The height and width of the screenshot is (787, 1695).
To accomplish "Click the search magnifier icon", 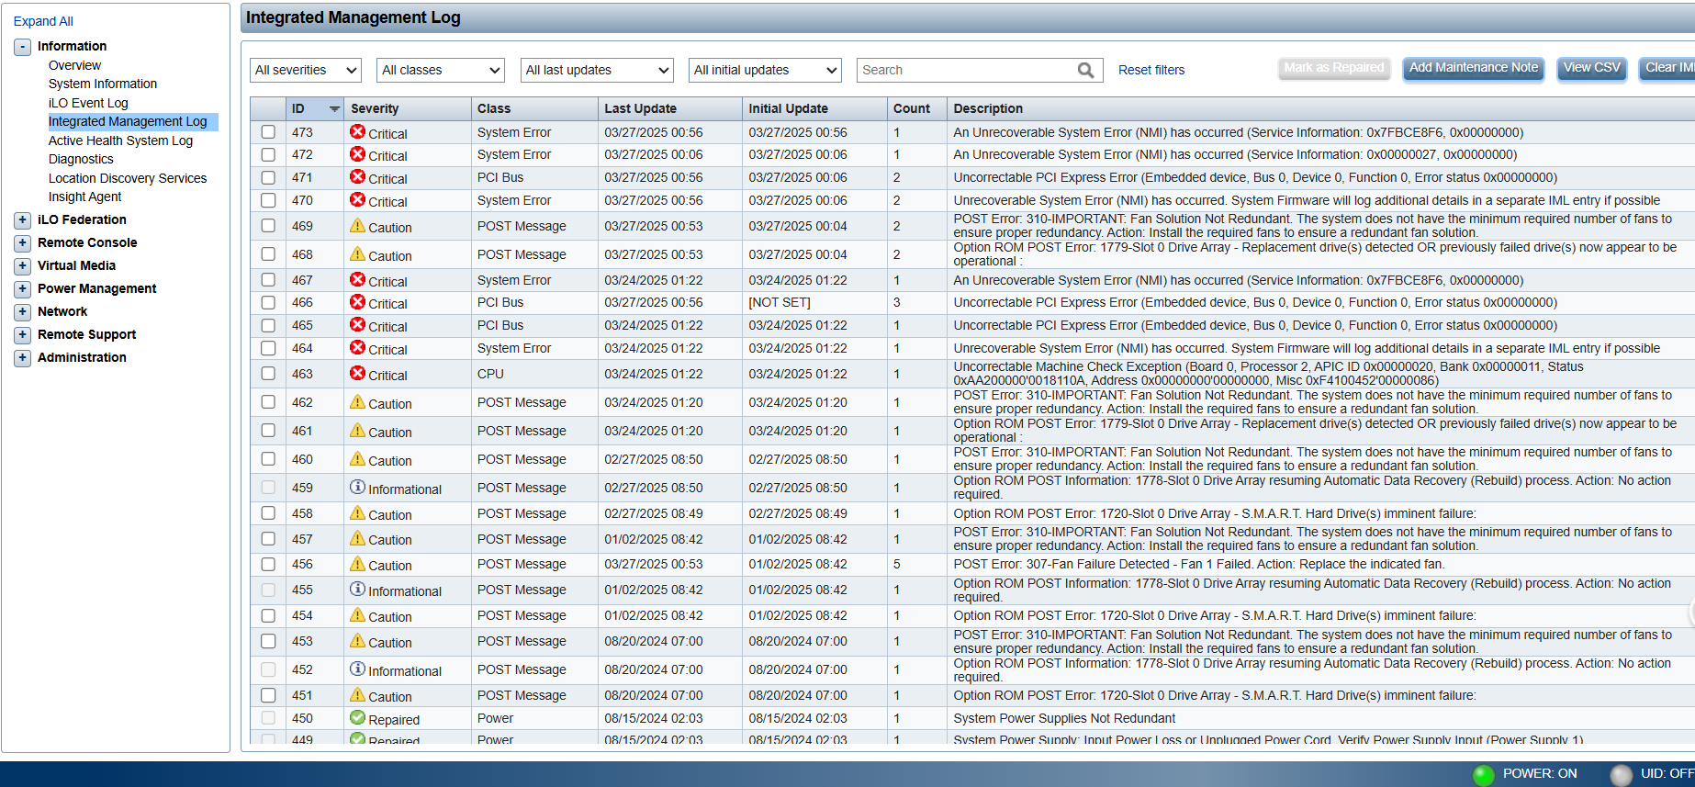I will [x=1085, y=71].
